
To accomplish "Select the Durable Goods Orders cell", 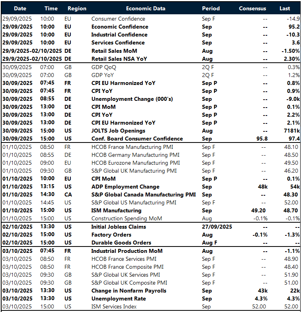I will pyautogui.click(x=121, y=243).
